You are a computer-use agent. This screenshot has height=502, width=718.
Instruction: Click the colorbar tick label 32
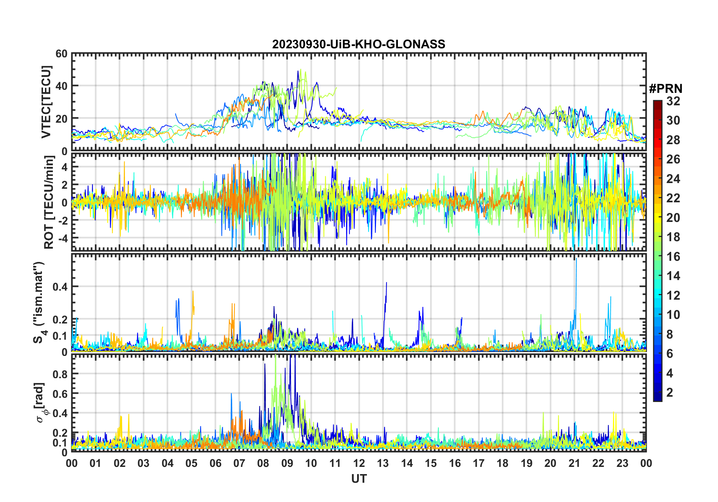point(673,101)
